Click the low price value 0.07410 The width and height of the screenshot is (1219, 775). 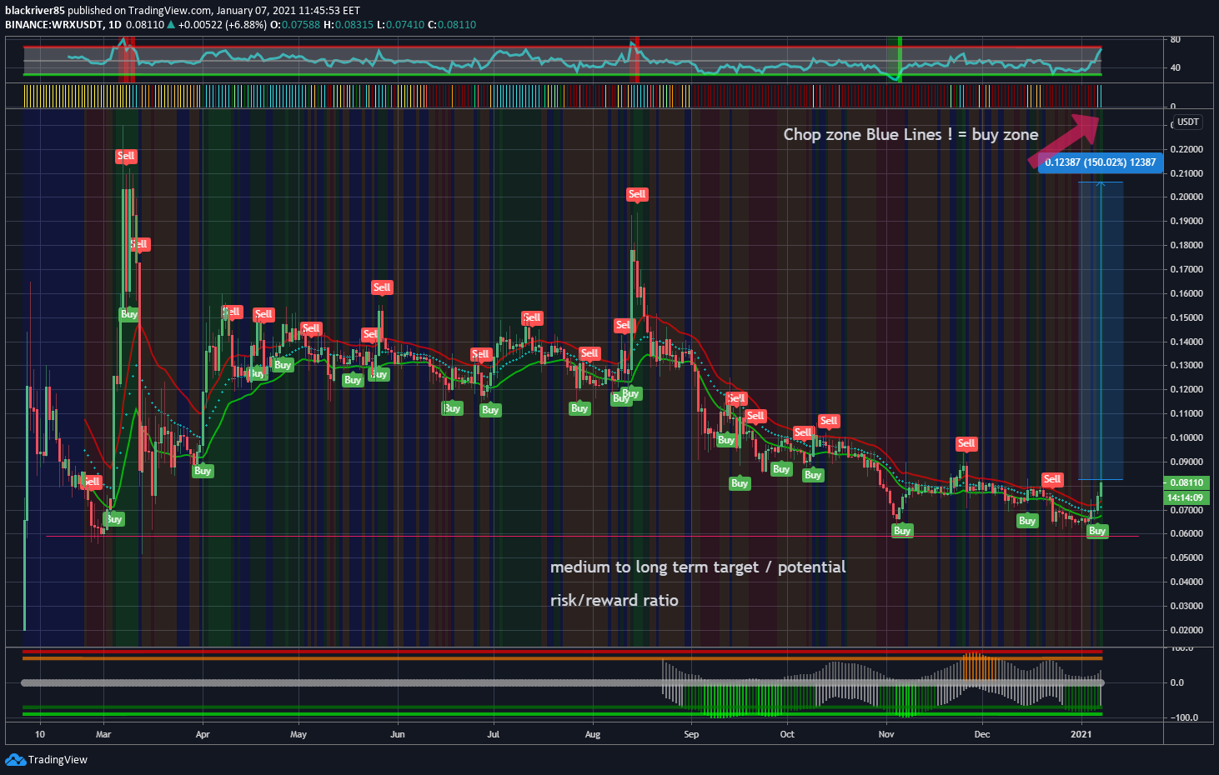[x=405, y=25]
